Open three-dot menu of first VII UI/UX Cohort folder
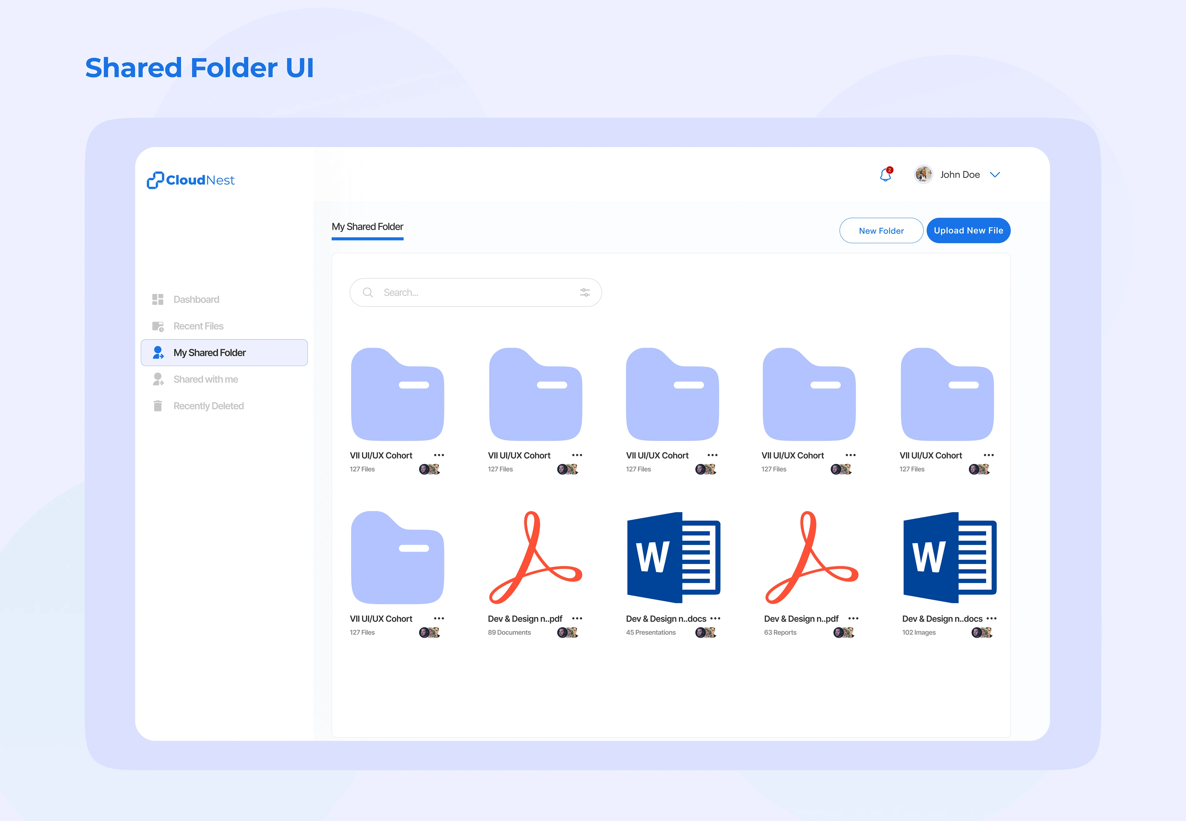Image resolution: width=1186 pixels, height=821 pixels. tap(439, 455)
